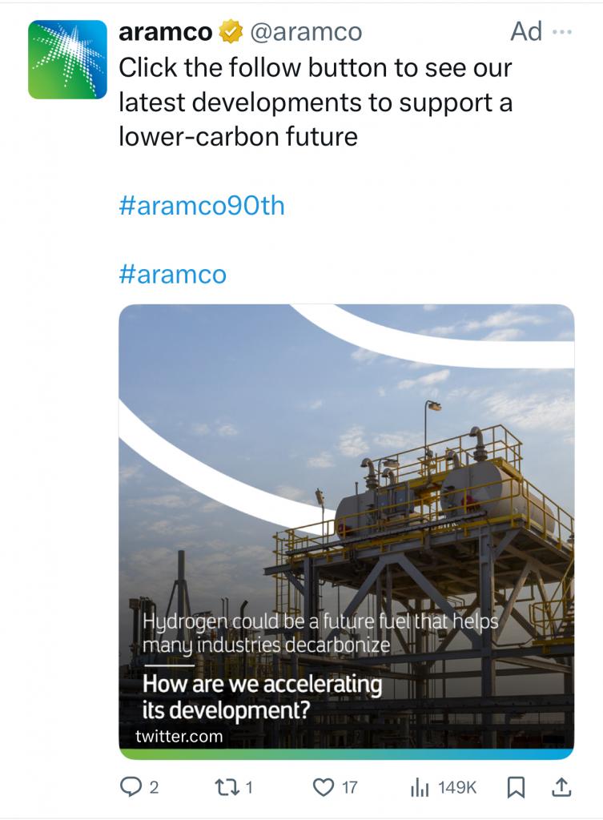Open the #aramco90th hashtag
Viewport: 603px width, 820px height.
(x=202, y=206)
